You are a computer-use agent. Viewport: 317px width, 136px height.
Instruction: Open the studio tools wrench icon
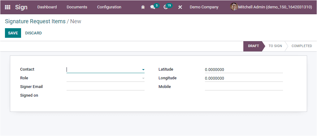pyautogui.click(x=180, y=7)
